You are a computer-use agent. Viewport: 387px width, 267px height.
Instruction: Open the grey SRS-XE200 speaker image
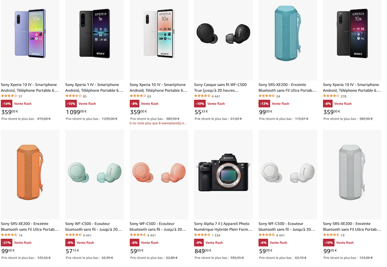click(352, 173)
